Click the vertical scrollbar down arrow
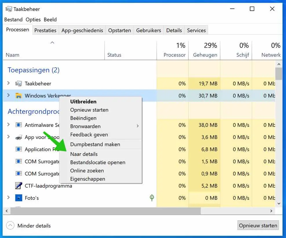 tap(279, 204)
